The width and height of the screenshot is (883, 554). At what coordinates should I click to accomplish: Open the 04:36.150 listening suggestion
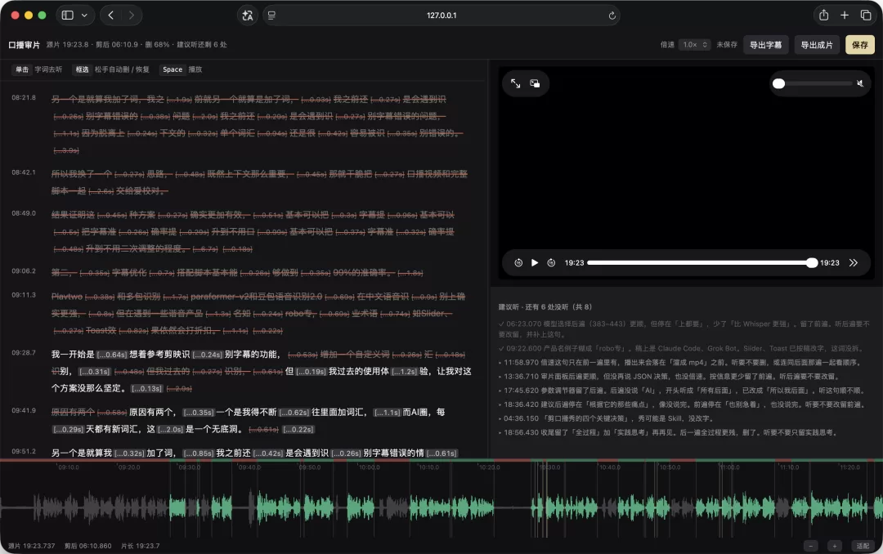point(607,419)
